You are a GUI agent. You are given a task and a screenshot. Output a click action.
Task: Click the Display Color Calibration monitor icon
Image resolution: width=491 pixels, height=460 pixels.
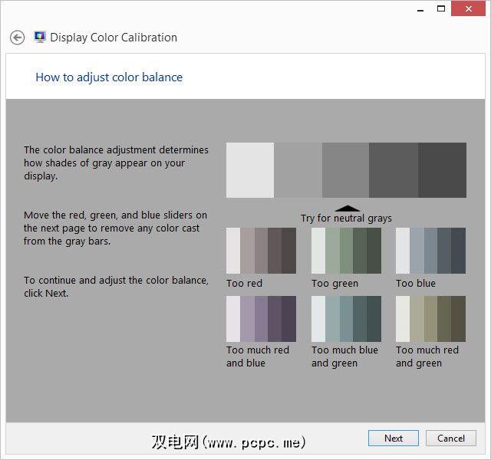pyautogui.click(x=40, y=37)
